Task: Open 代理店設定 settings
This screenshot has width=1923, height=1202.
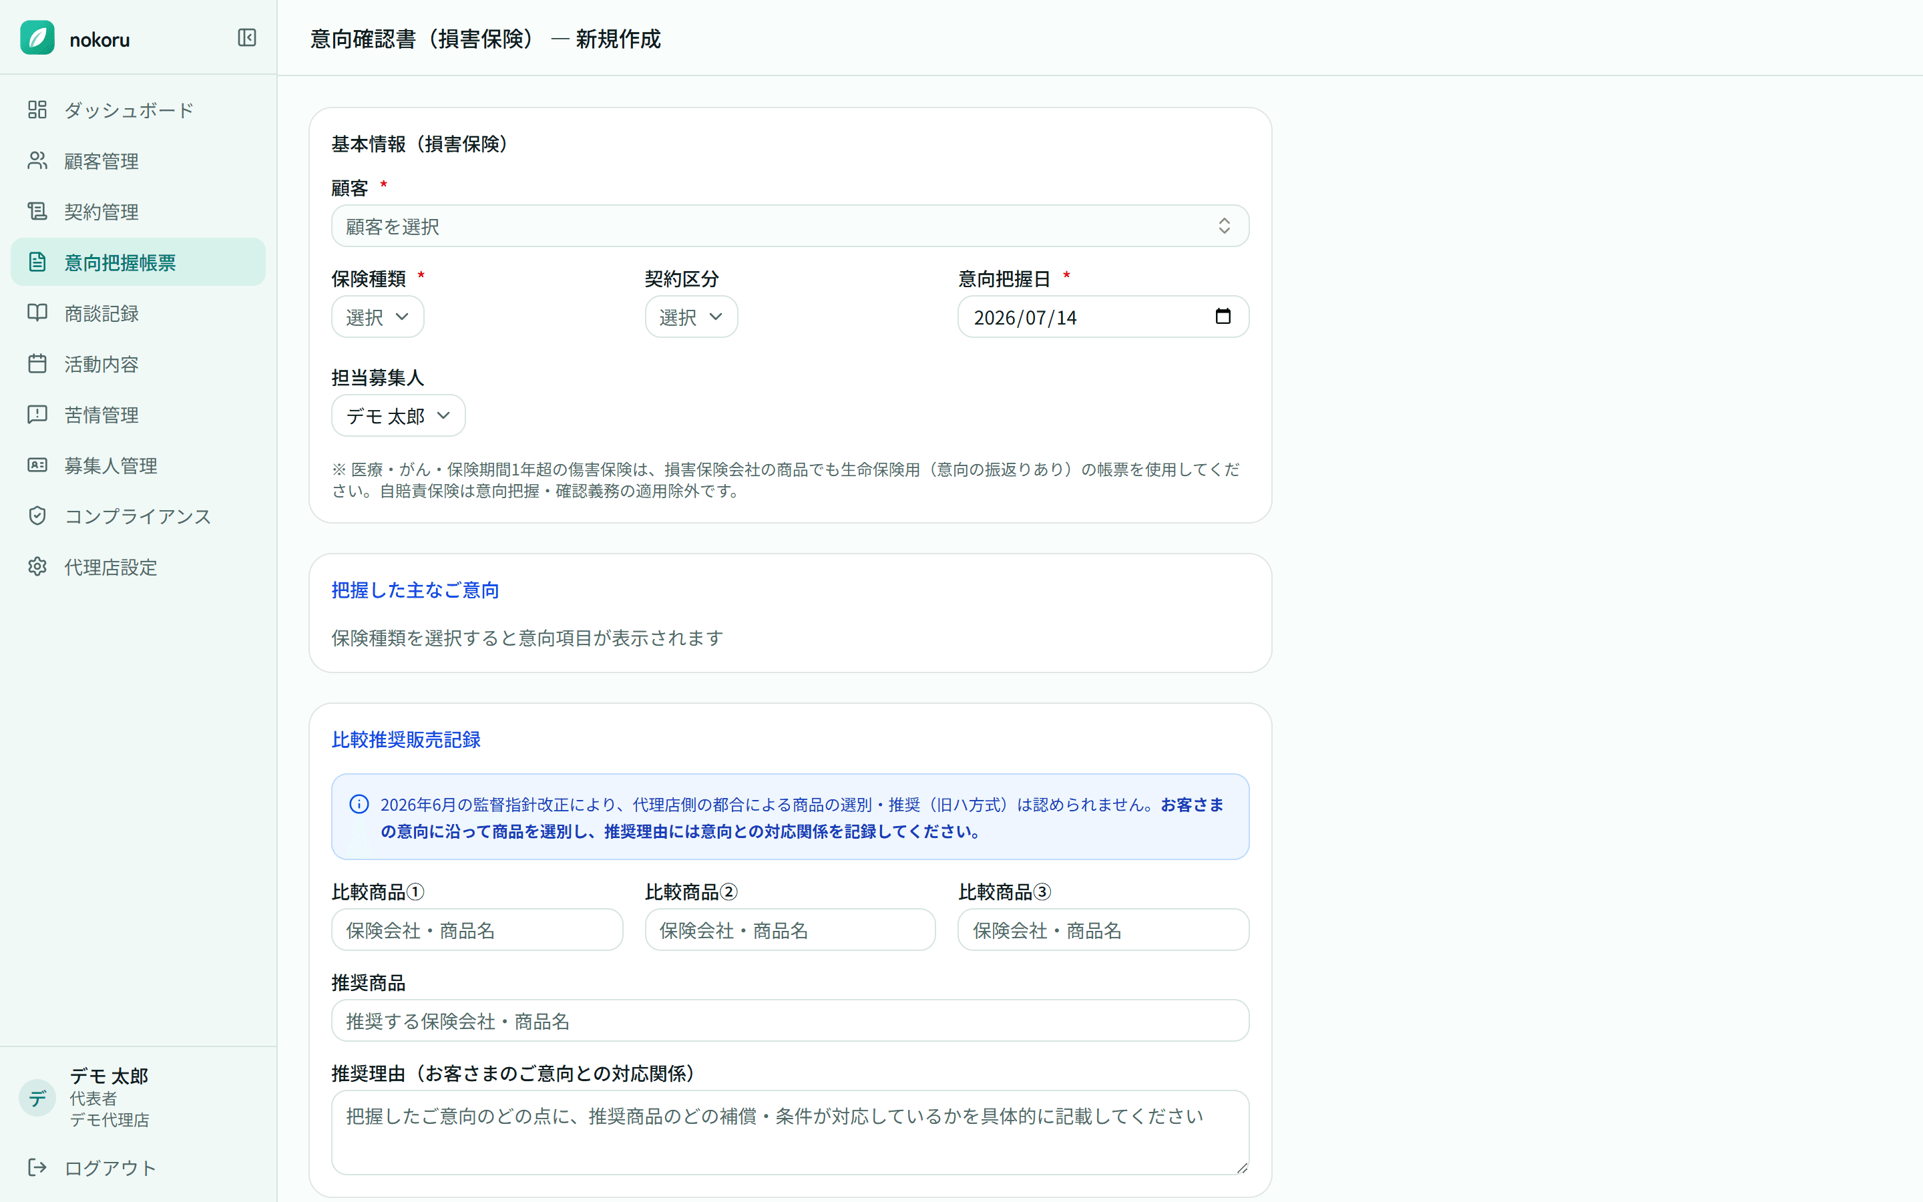Action: pos(138,567)
